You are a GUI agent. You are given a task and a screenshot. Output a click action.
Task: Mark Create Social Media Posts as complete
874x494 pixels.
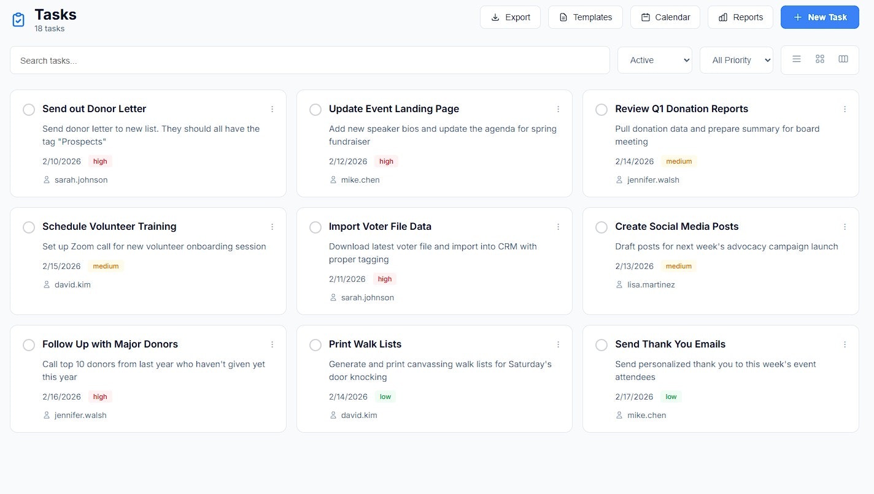[601, 227]
